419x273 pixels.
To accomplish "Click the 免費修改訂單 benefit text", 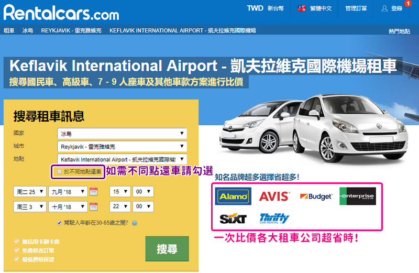I will (x=38, y=250).
